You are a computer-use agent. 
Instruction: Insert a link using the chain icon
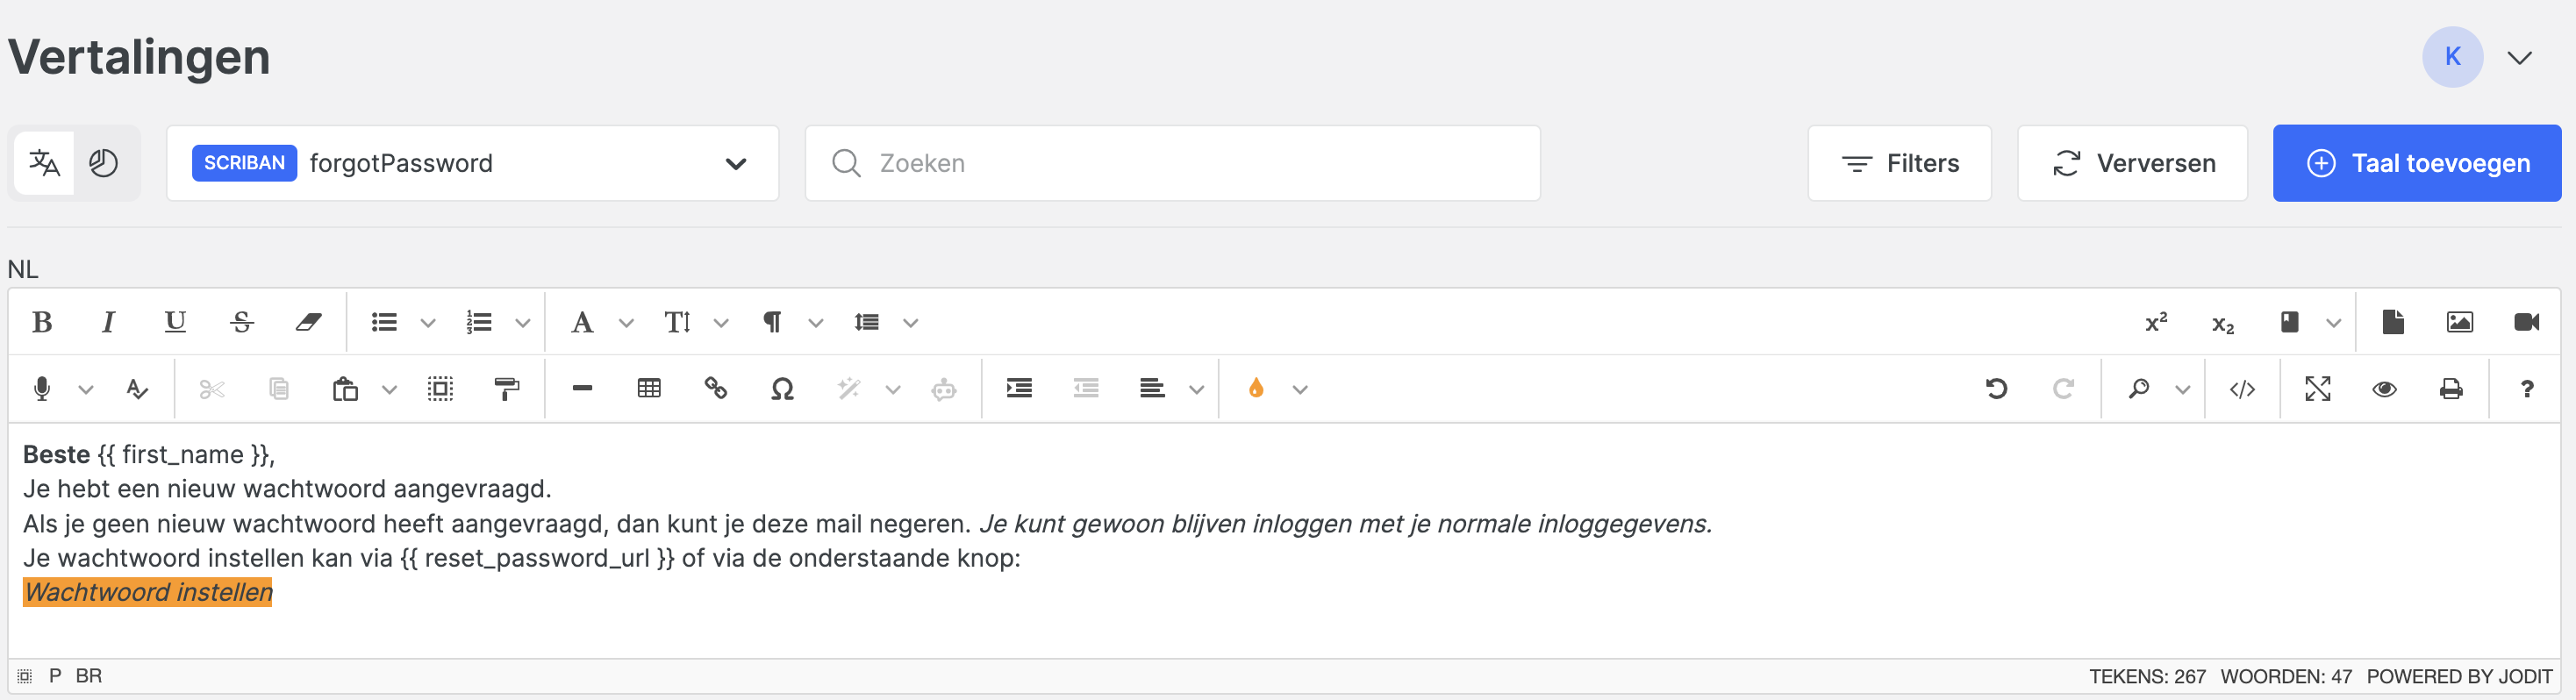point(715,389)
